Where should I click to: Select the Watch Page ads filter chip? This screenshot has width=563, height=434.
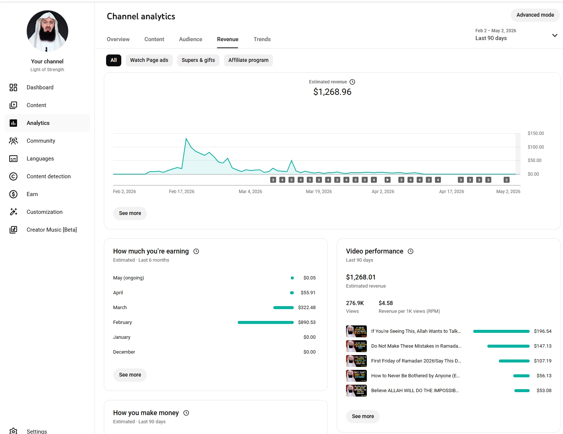click(x=149, y=60)
